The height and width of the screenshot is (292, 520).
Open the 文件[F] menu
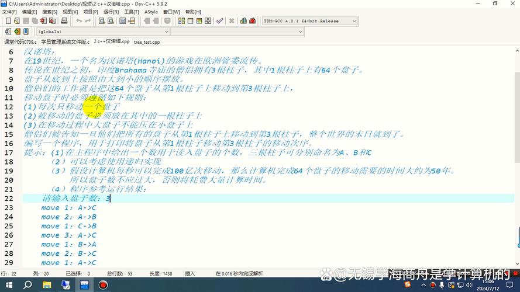(x=9, y=12)
